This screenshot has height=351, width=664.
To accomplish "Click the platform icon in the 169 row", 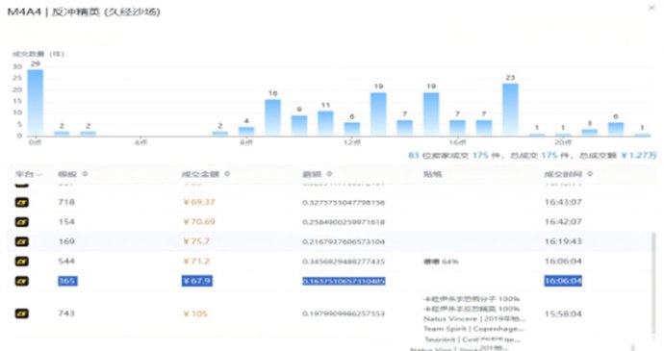I will coord(22,241).
